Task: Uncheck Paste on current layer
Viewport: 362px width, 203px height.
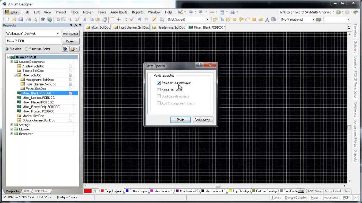Action: 159,83
